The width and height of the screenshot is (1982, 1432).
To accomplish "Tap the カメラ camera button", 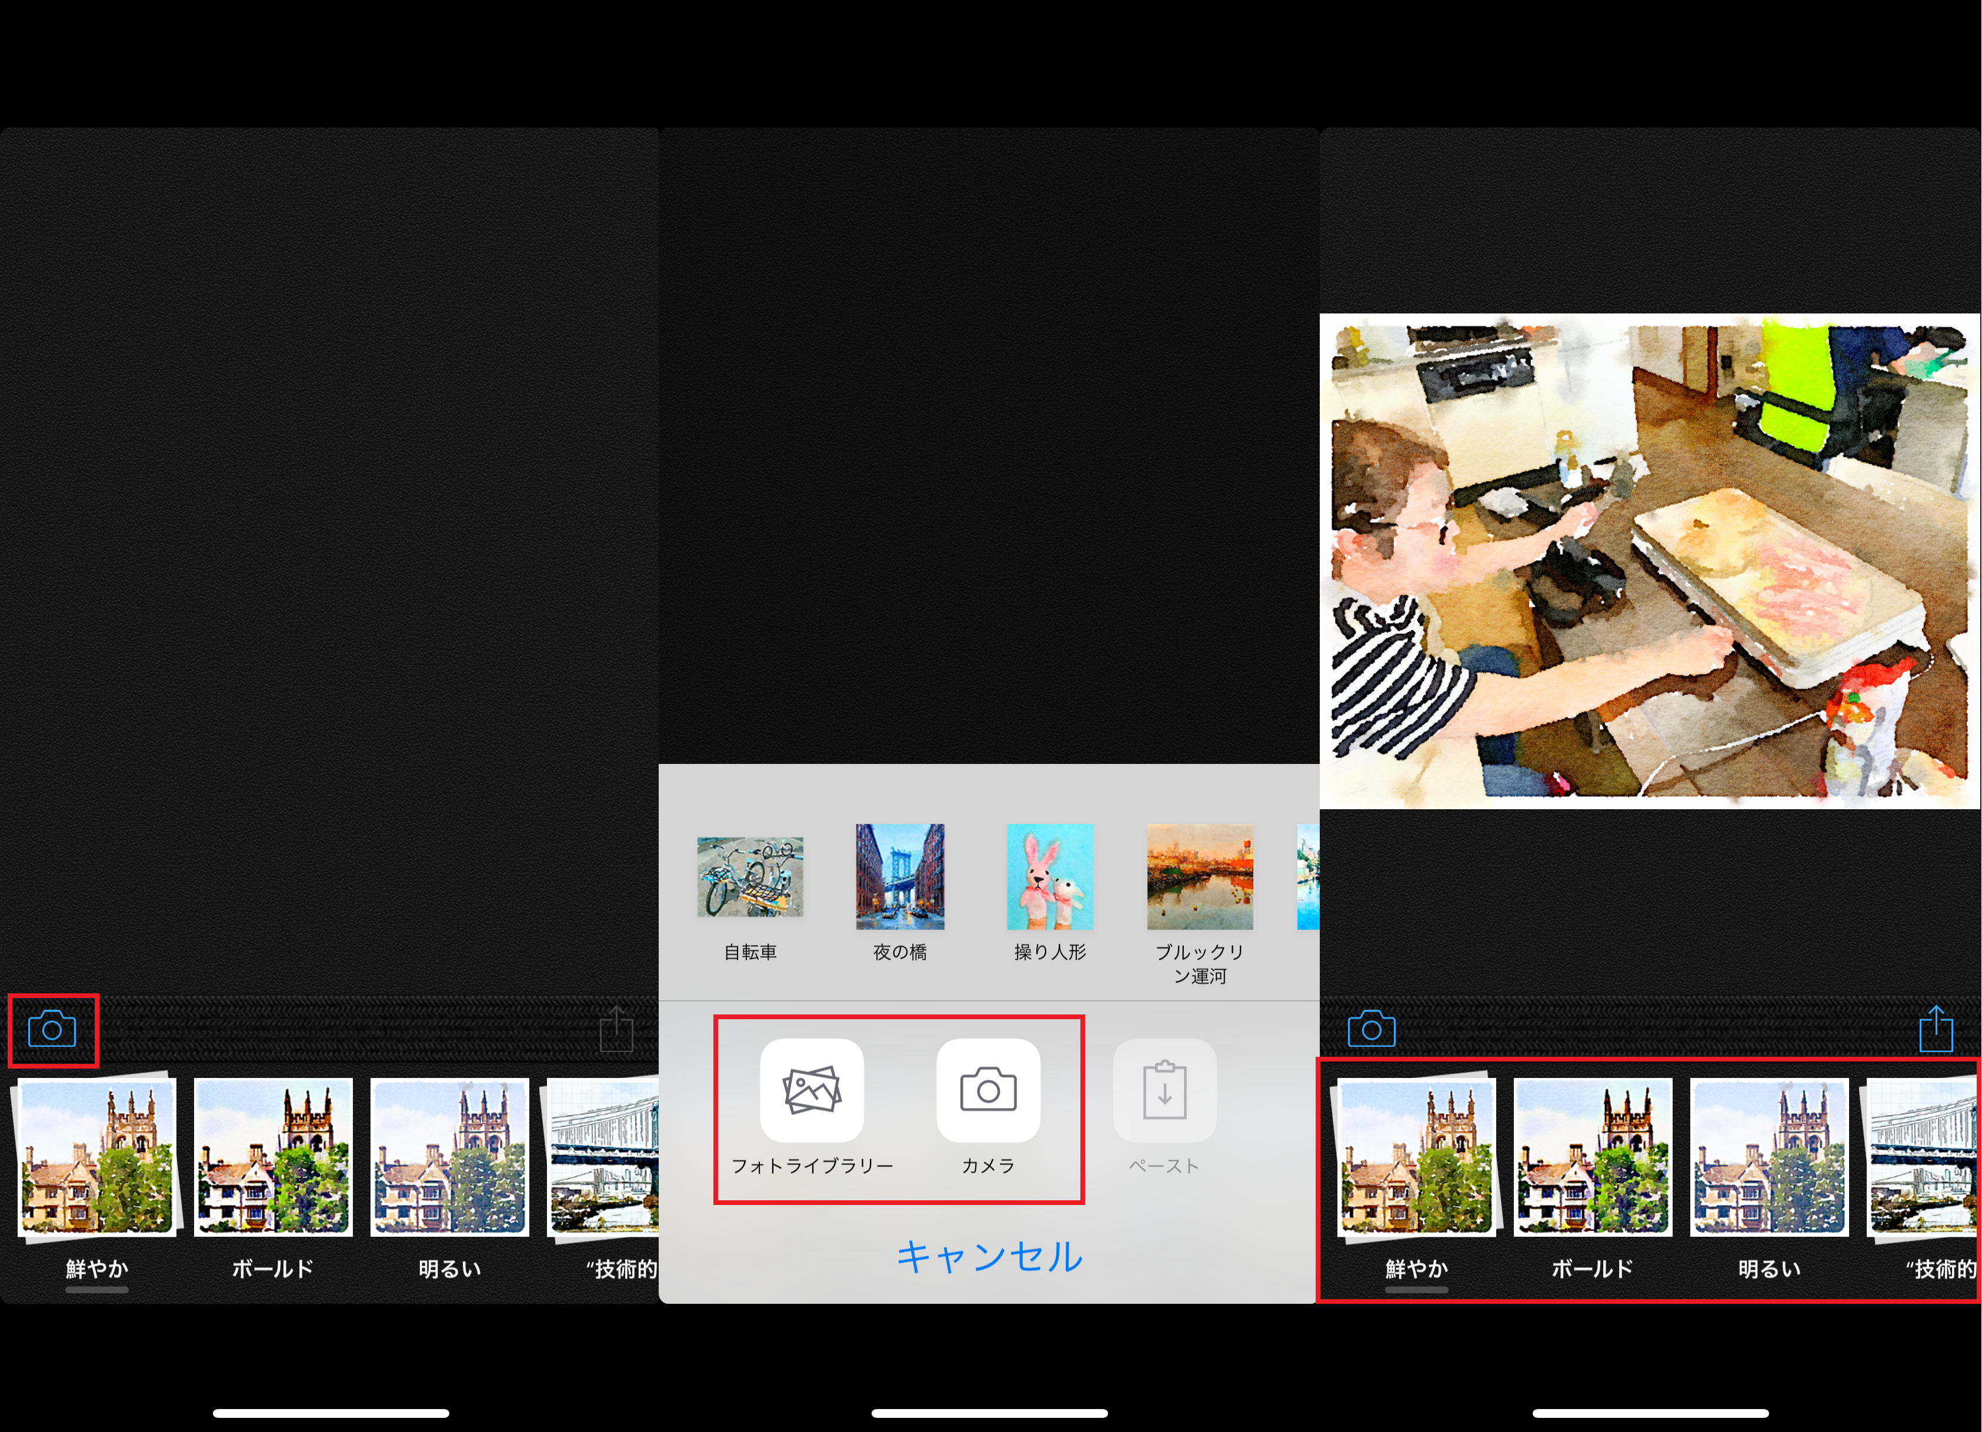I will 987,1090.
